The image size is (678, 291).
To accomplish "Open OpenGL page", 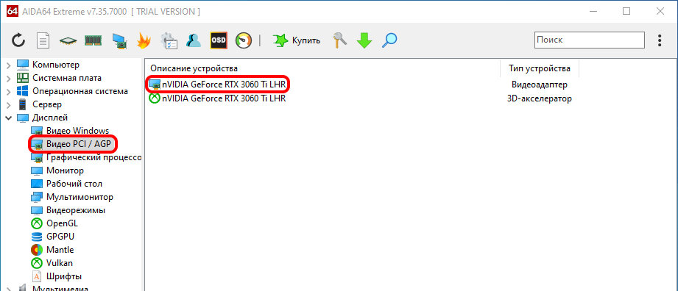I will pyautogui.click(x=62, y=223).
